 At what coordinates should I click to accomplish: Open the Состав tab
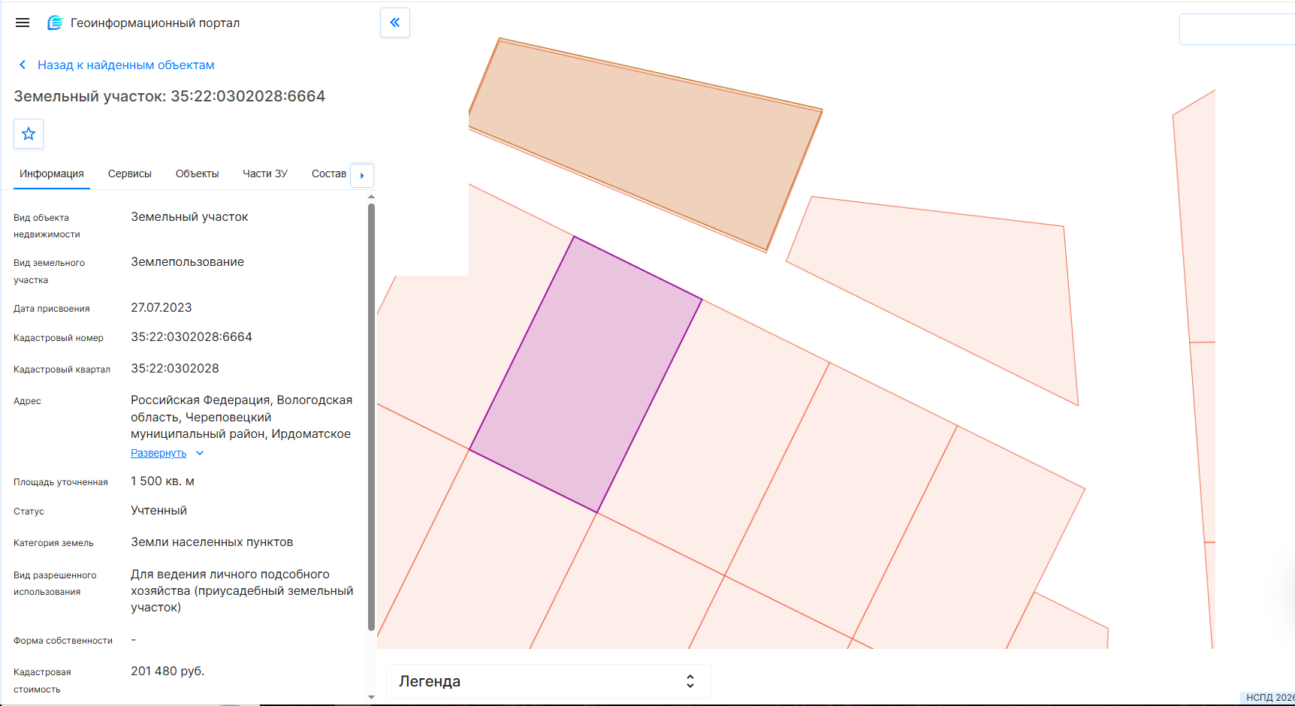[329, 173]
